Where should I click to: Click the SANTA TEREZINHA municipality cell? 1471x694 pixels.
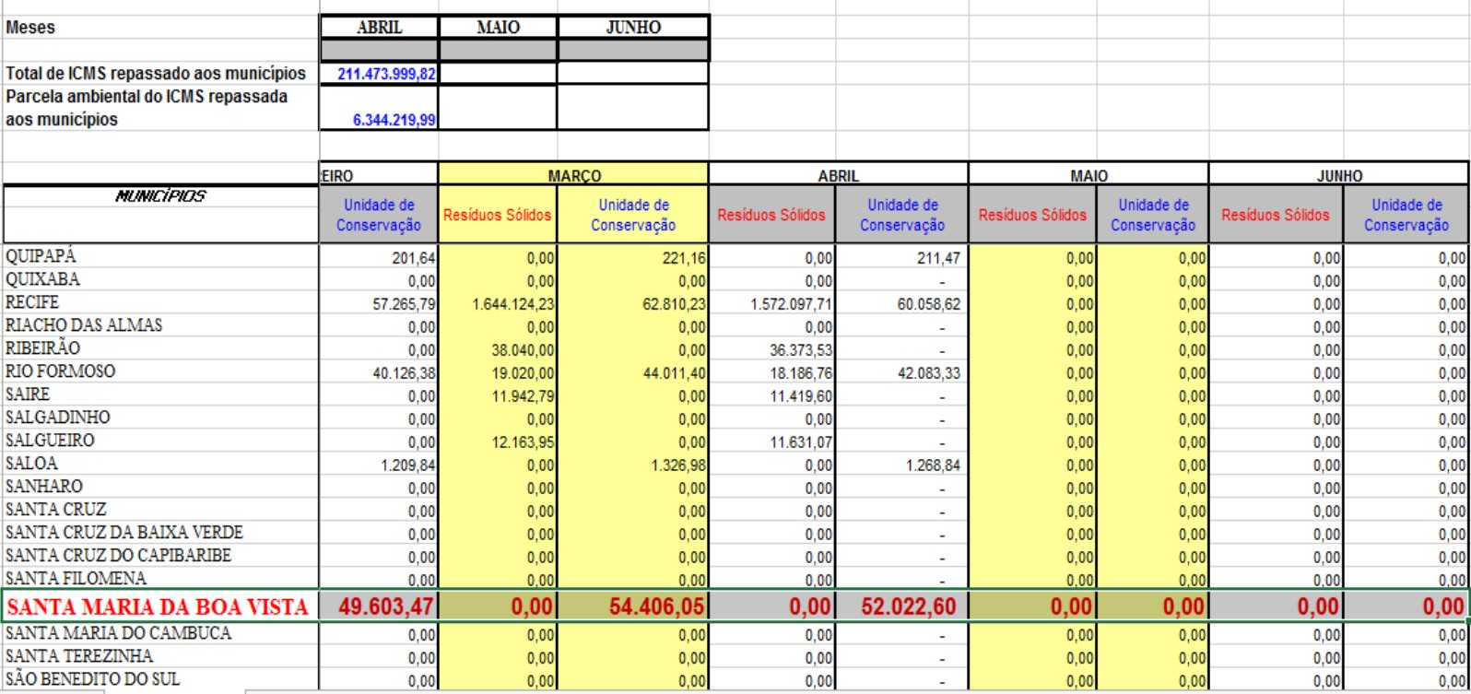(x=160, y=656)
